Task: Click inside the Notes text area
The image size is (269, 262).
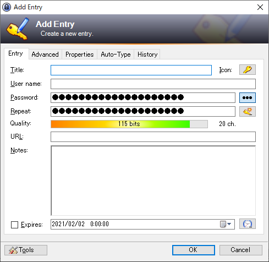Action: click(153, 181)
